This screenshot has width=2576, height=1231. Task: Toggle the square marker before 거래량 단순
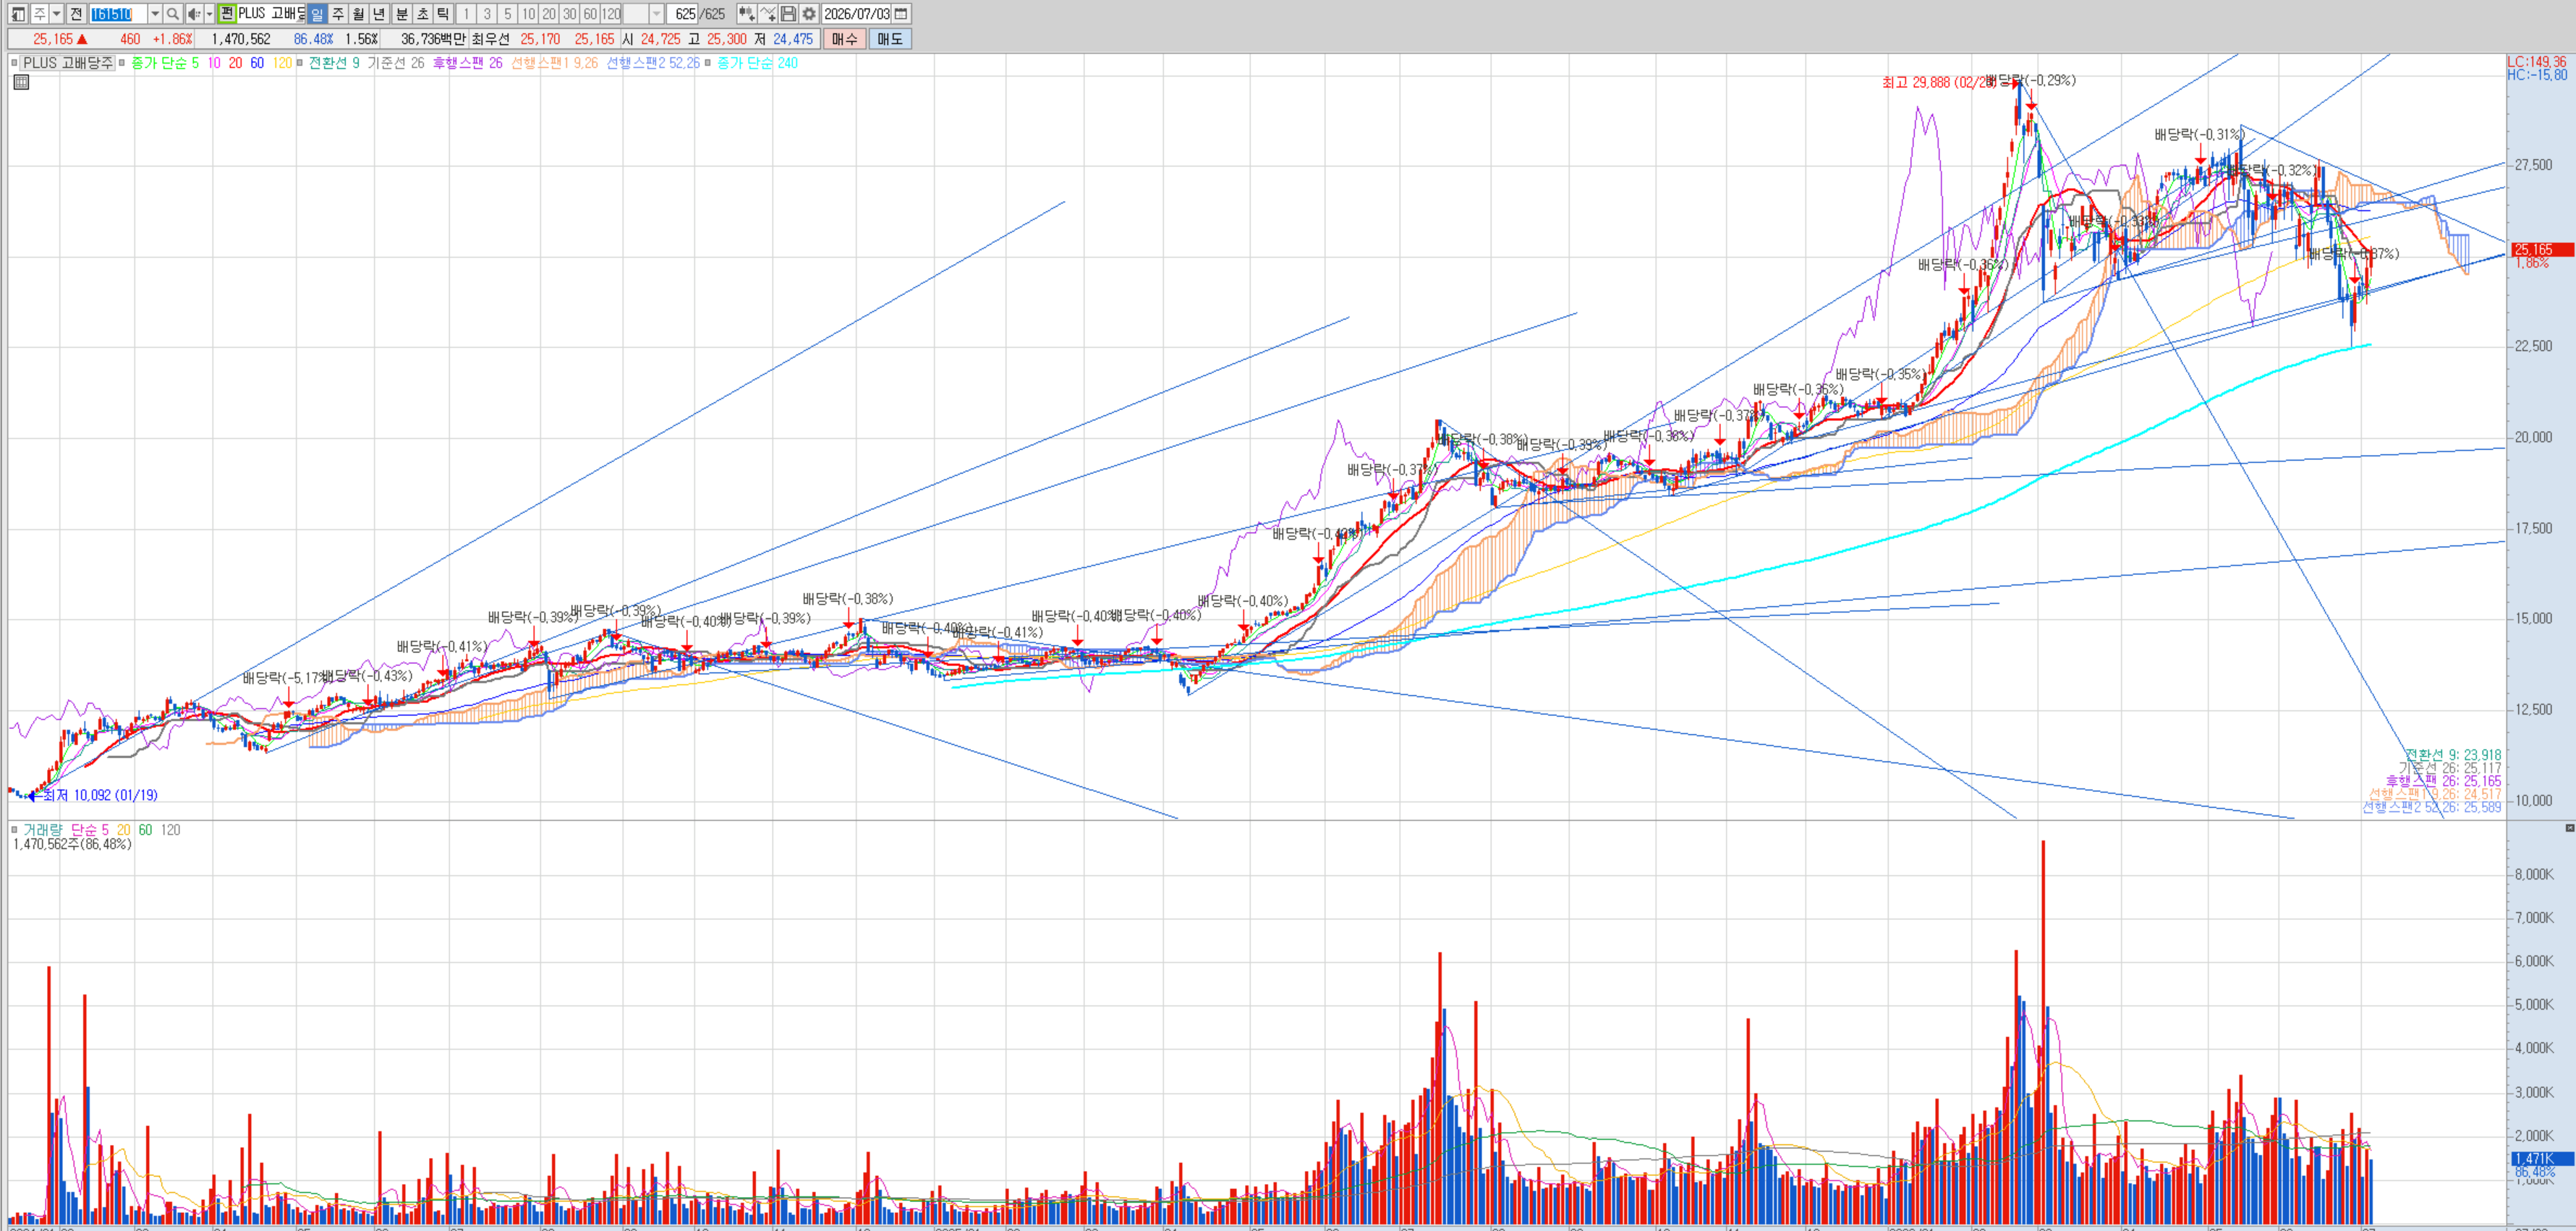click(x=14, y=830)
